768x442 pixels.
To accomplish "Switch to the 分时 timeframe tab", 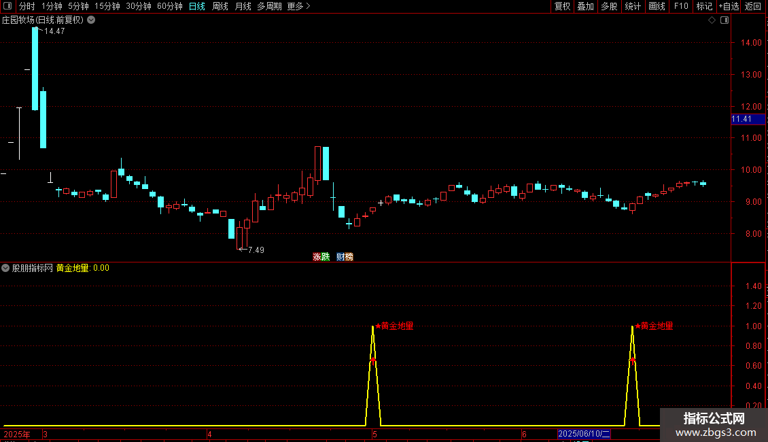I will coord(27,6).
